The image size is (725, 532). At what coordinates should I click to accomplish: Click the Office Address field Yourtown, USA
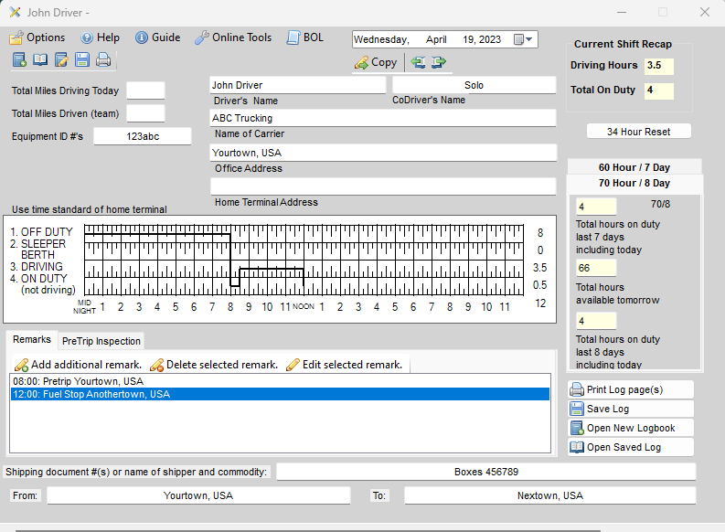pyautogui.click(x=383, y=153)
